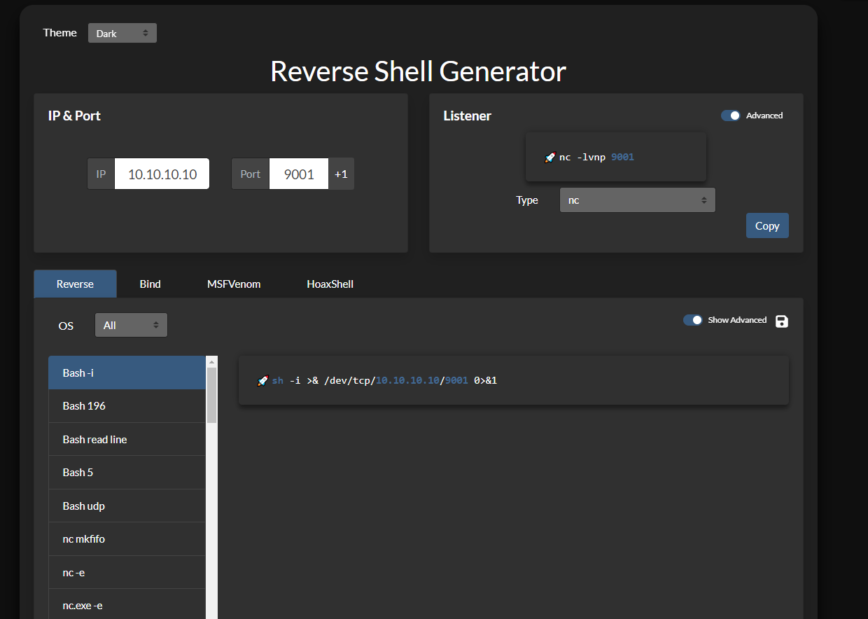This screenshot has width=868, height=619.
Task: Click the shell list vertical scrollbar thumb
Action: coord(212,395)
